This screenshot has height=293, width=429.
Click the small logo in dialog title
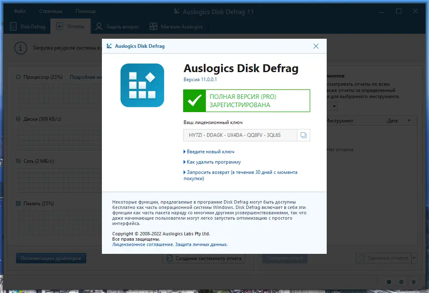coord(109,46)
